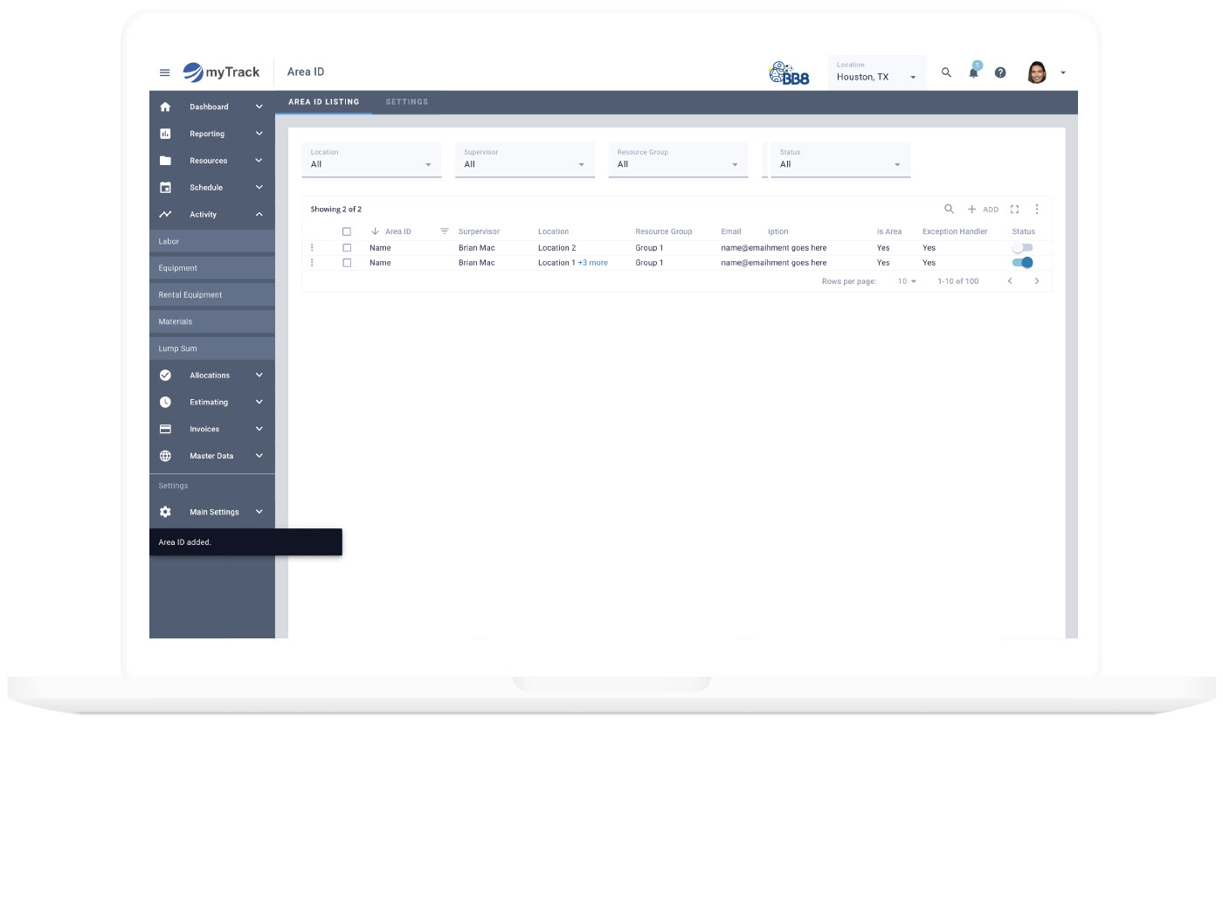
Task: Check the Location 2 row checkbox
Action: point(347,248)
